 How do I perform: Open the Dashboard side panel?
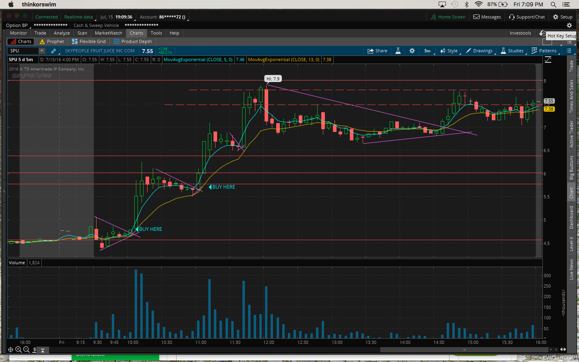coord(571,217)
